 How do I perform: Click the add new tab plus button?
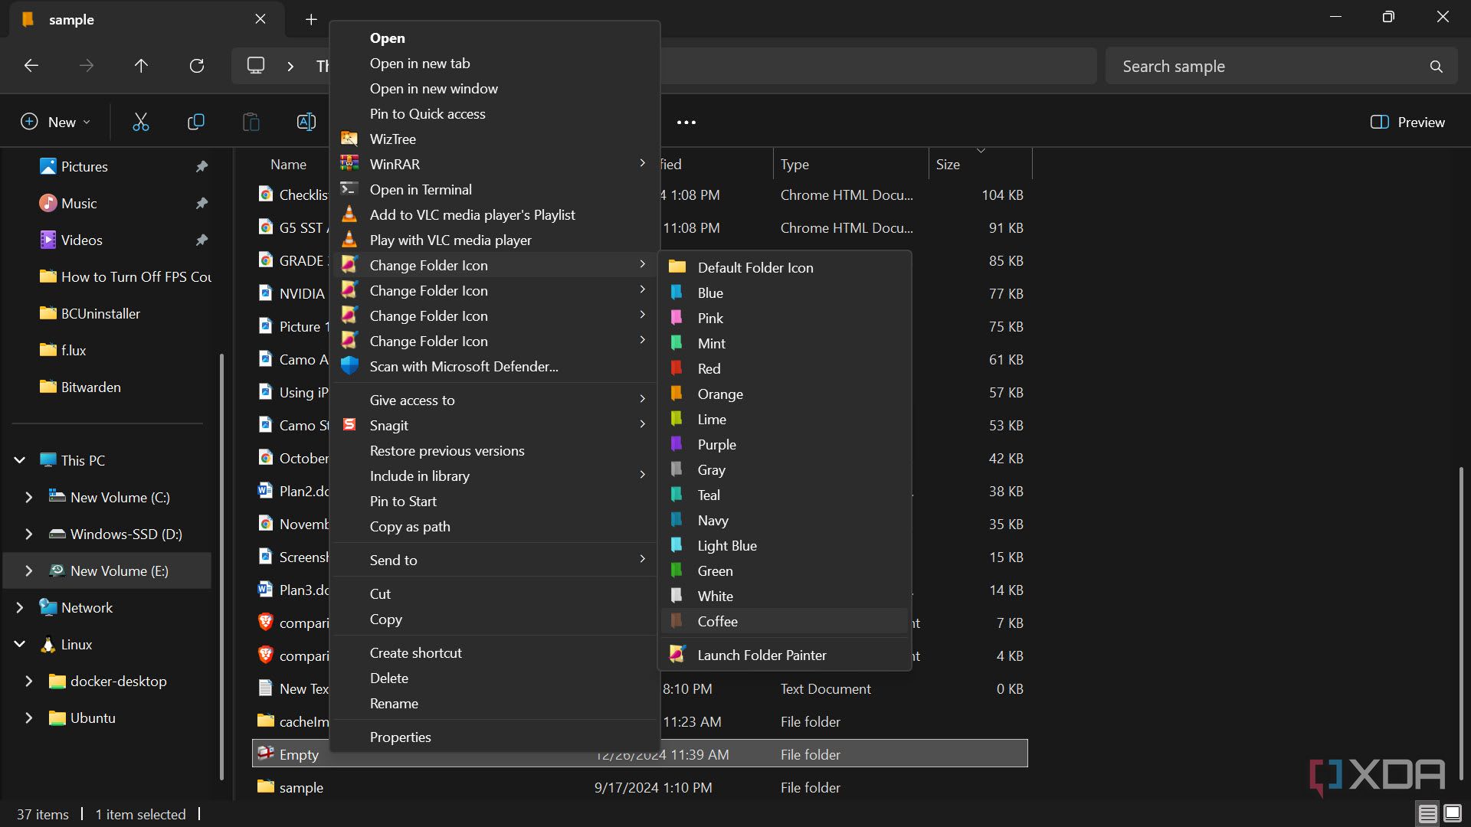(x=311, y=19)
